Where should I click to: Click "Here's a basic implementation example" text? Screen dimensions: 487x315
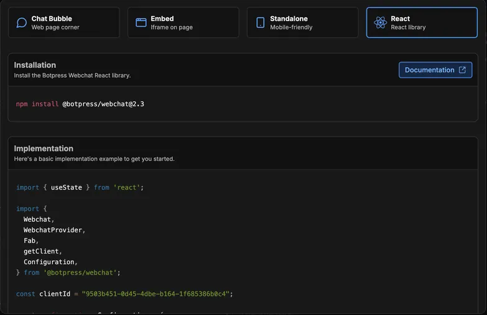[94, 159]
